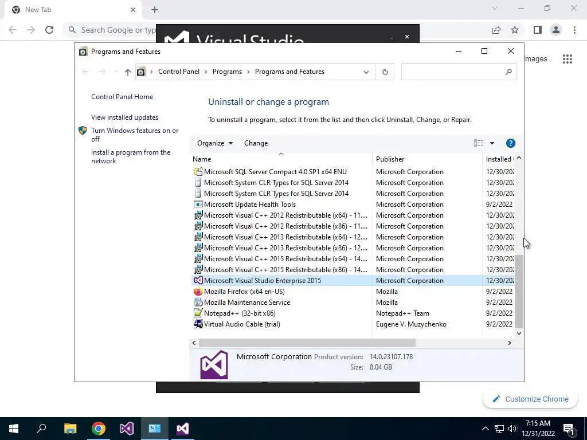Image resolution: width=587 pixels, height=440 pixels.
Task: Open taskbar search
Action: (41, 429)
